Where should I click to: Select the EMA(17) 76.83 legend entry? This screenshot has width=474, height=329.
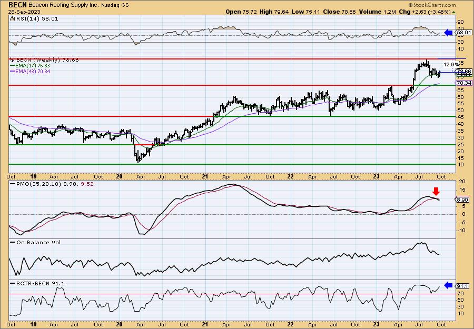click(30, 66)
